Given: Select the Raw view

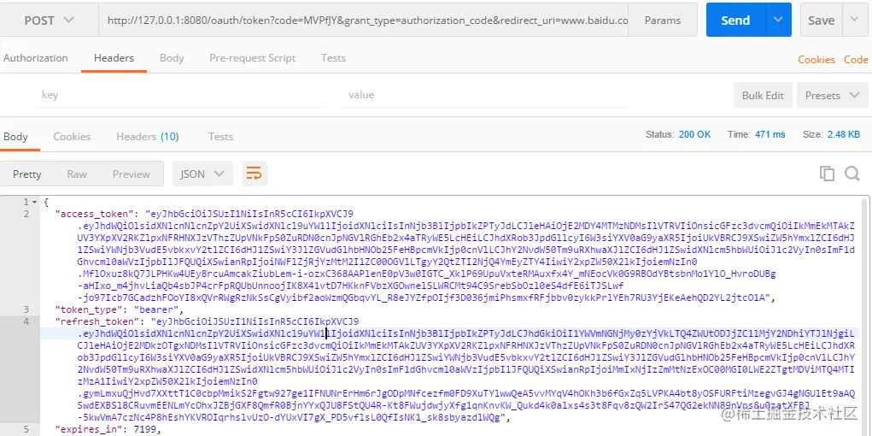Looking at the screenshot, I should [77, 174].
